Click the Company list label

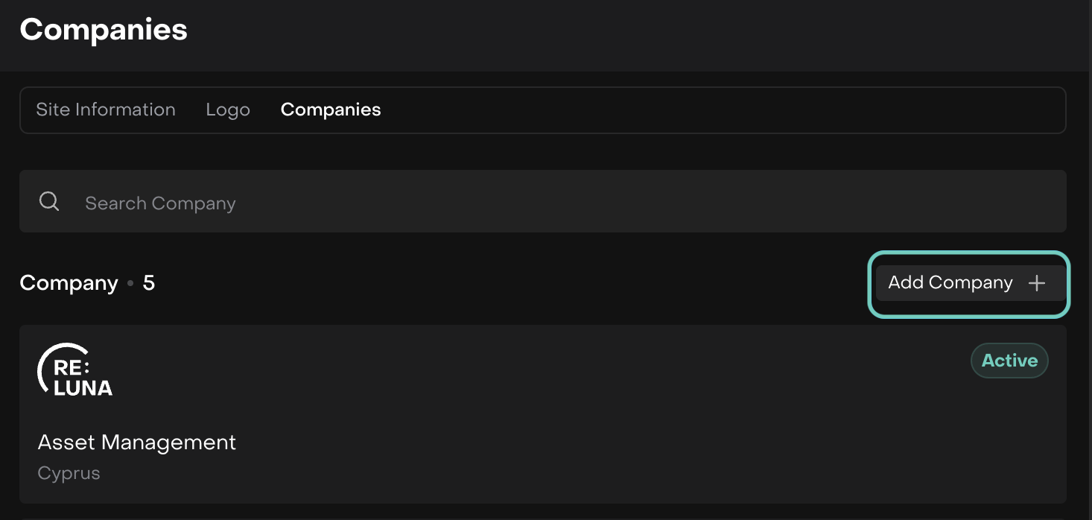[x=69, y=283]
